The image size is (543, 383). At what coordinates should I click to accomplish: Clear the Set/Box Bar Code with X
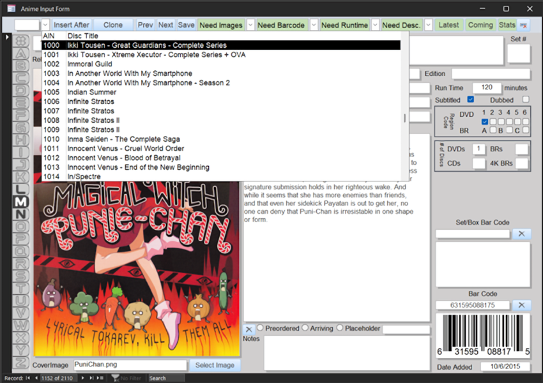click(521, 234)
